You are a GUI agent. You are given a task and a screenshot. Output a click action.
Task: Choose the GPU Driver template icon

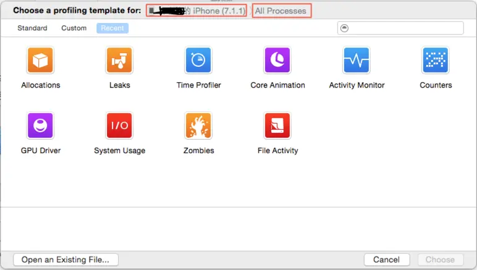(x=40, y=125)
